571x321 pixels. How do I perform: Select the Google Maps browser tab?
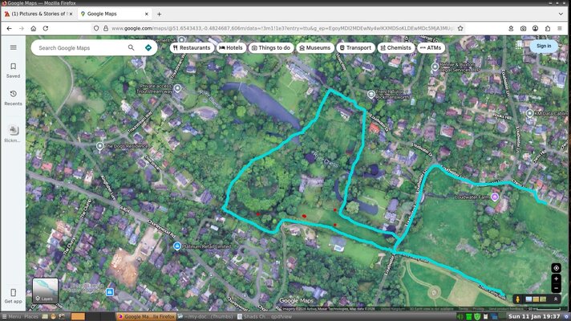click(115, 14)
